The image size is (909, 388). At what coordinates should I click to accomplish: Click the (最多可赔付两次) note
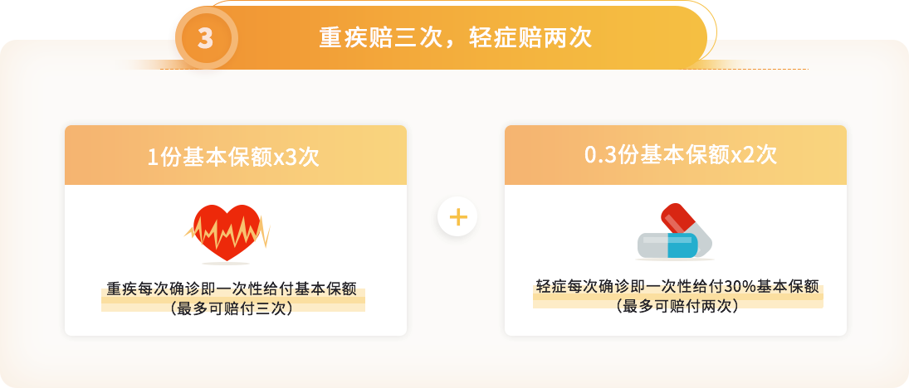(x=677, y=305)
